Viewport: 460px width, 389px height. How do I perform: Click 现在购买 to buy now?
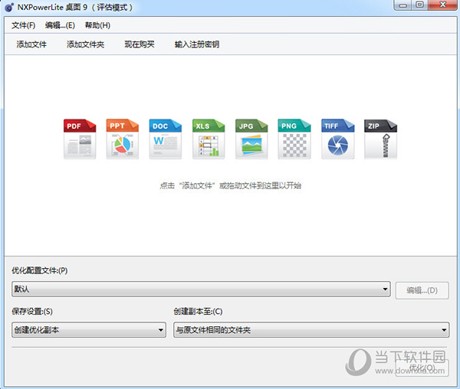[x=140, y=44]
